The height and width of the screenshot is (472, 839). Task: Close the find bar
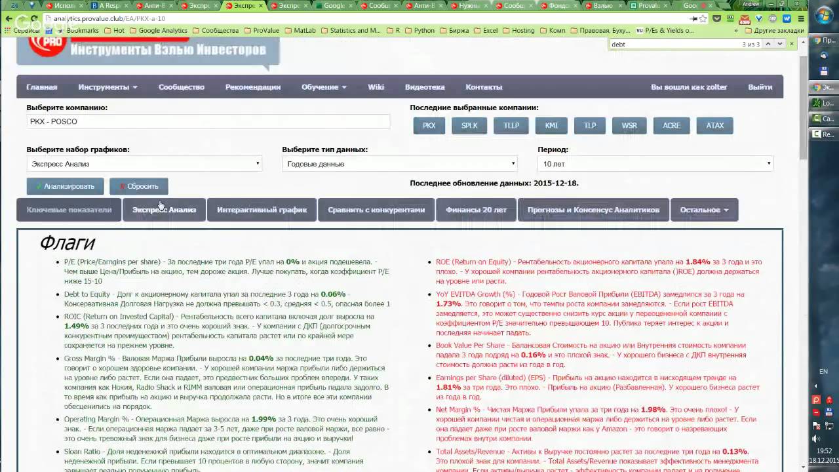tap(792, 44)
